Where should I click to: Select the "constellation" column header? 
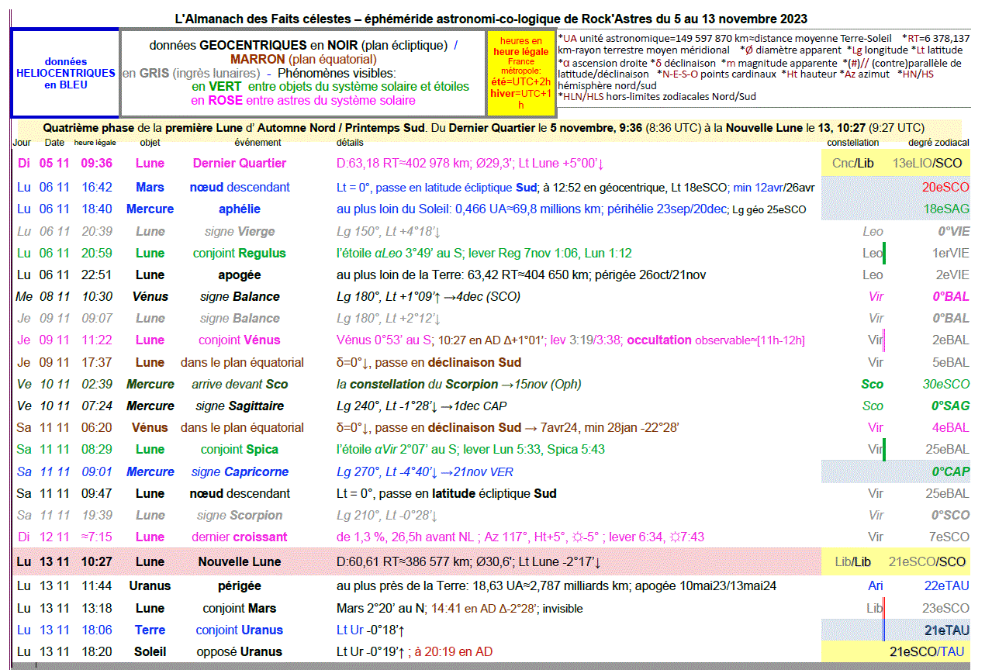pos(852,143)
